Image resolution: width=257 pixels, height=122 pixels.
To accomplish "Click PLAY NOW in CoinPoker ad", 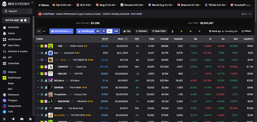I will pyautogui.click(x=136, y=14).
